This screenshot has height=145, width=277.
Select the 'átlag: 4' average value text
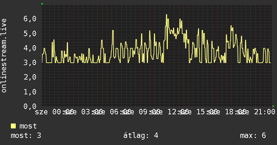pos(141,136)
